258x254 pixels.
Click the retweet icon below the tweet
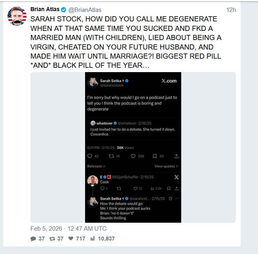(52, 239)
